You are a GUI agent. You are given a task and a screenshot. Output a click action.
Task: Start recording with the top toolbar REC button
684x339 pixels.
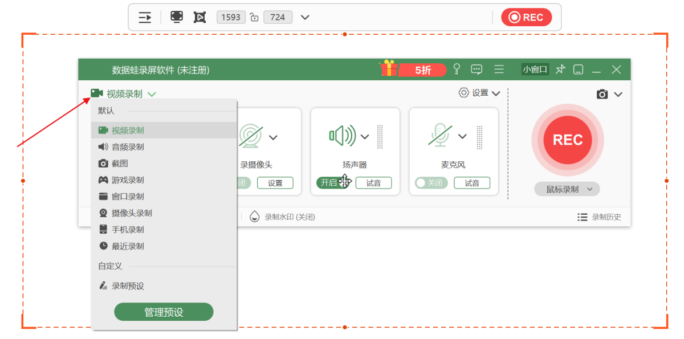pos(527,17)
